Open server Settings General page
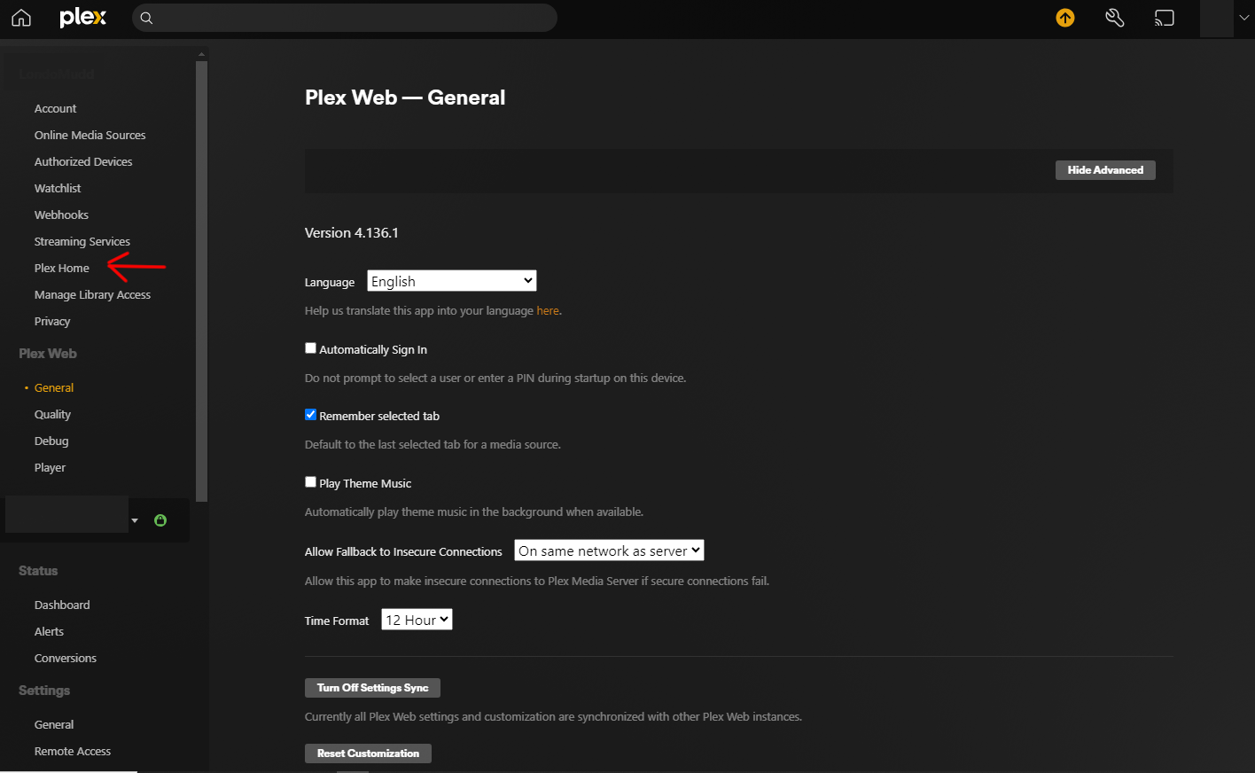The height and width of the screenshot is (773, 1255). (54, 724)
